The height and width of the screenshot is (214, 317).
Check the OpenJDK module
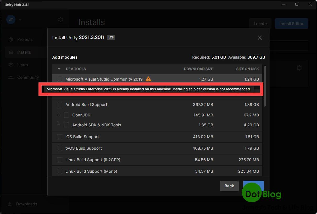66,115
